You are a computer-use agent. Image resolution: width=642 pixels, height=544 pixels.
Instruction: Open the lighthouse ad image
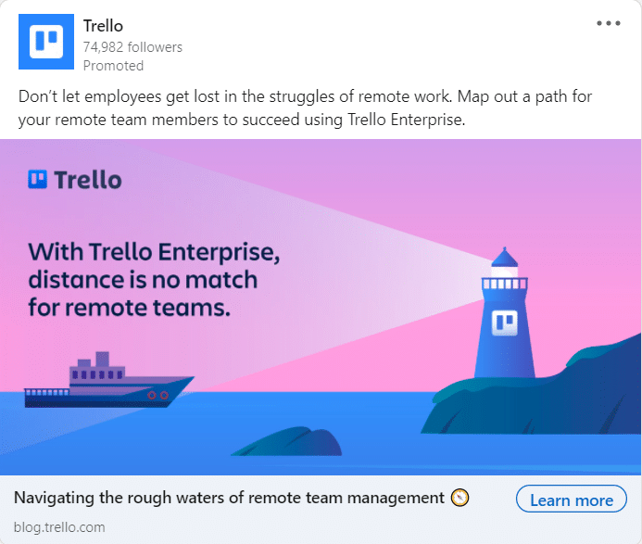(x=321, y=308)
